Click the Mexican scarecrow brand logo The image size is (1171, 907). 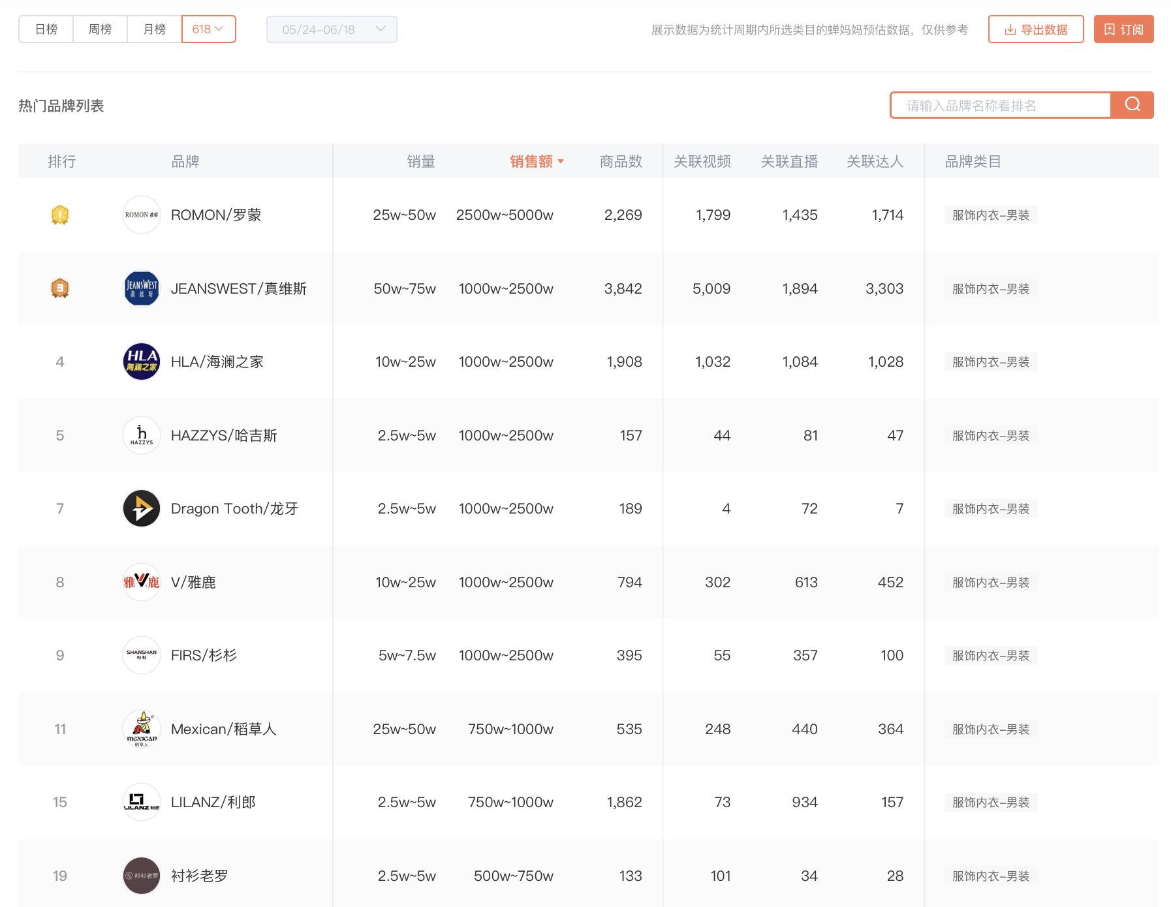point(142,729)
